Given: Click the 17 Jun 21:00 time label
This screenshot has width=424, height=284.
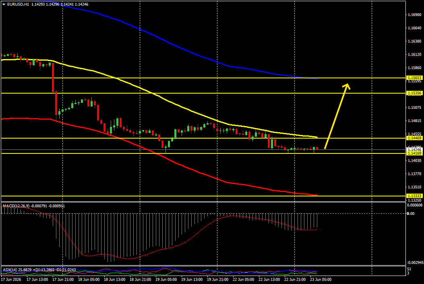Looking at the screenshot, I should (63, 280).
